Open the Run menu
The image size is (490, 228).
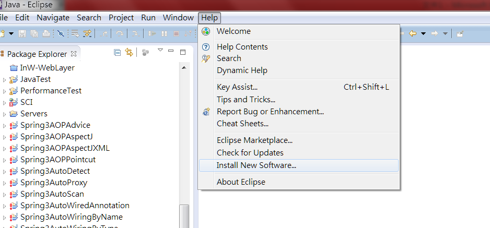148,18
